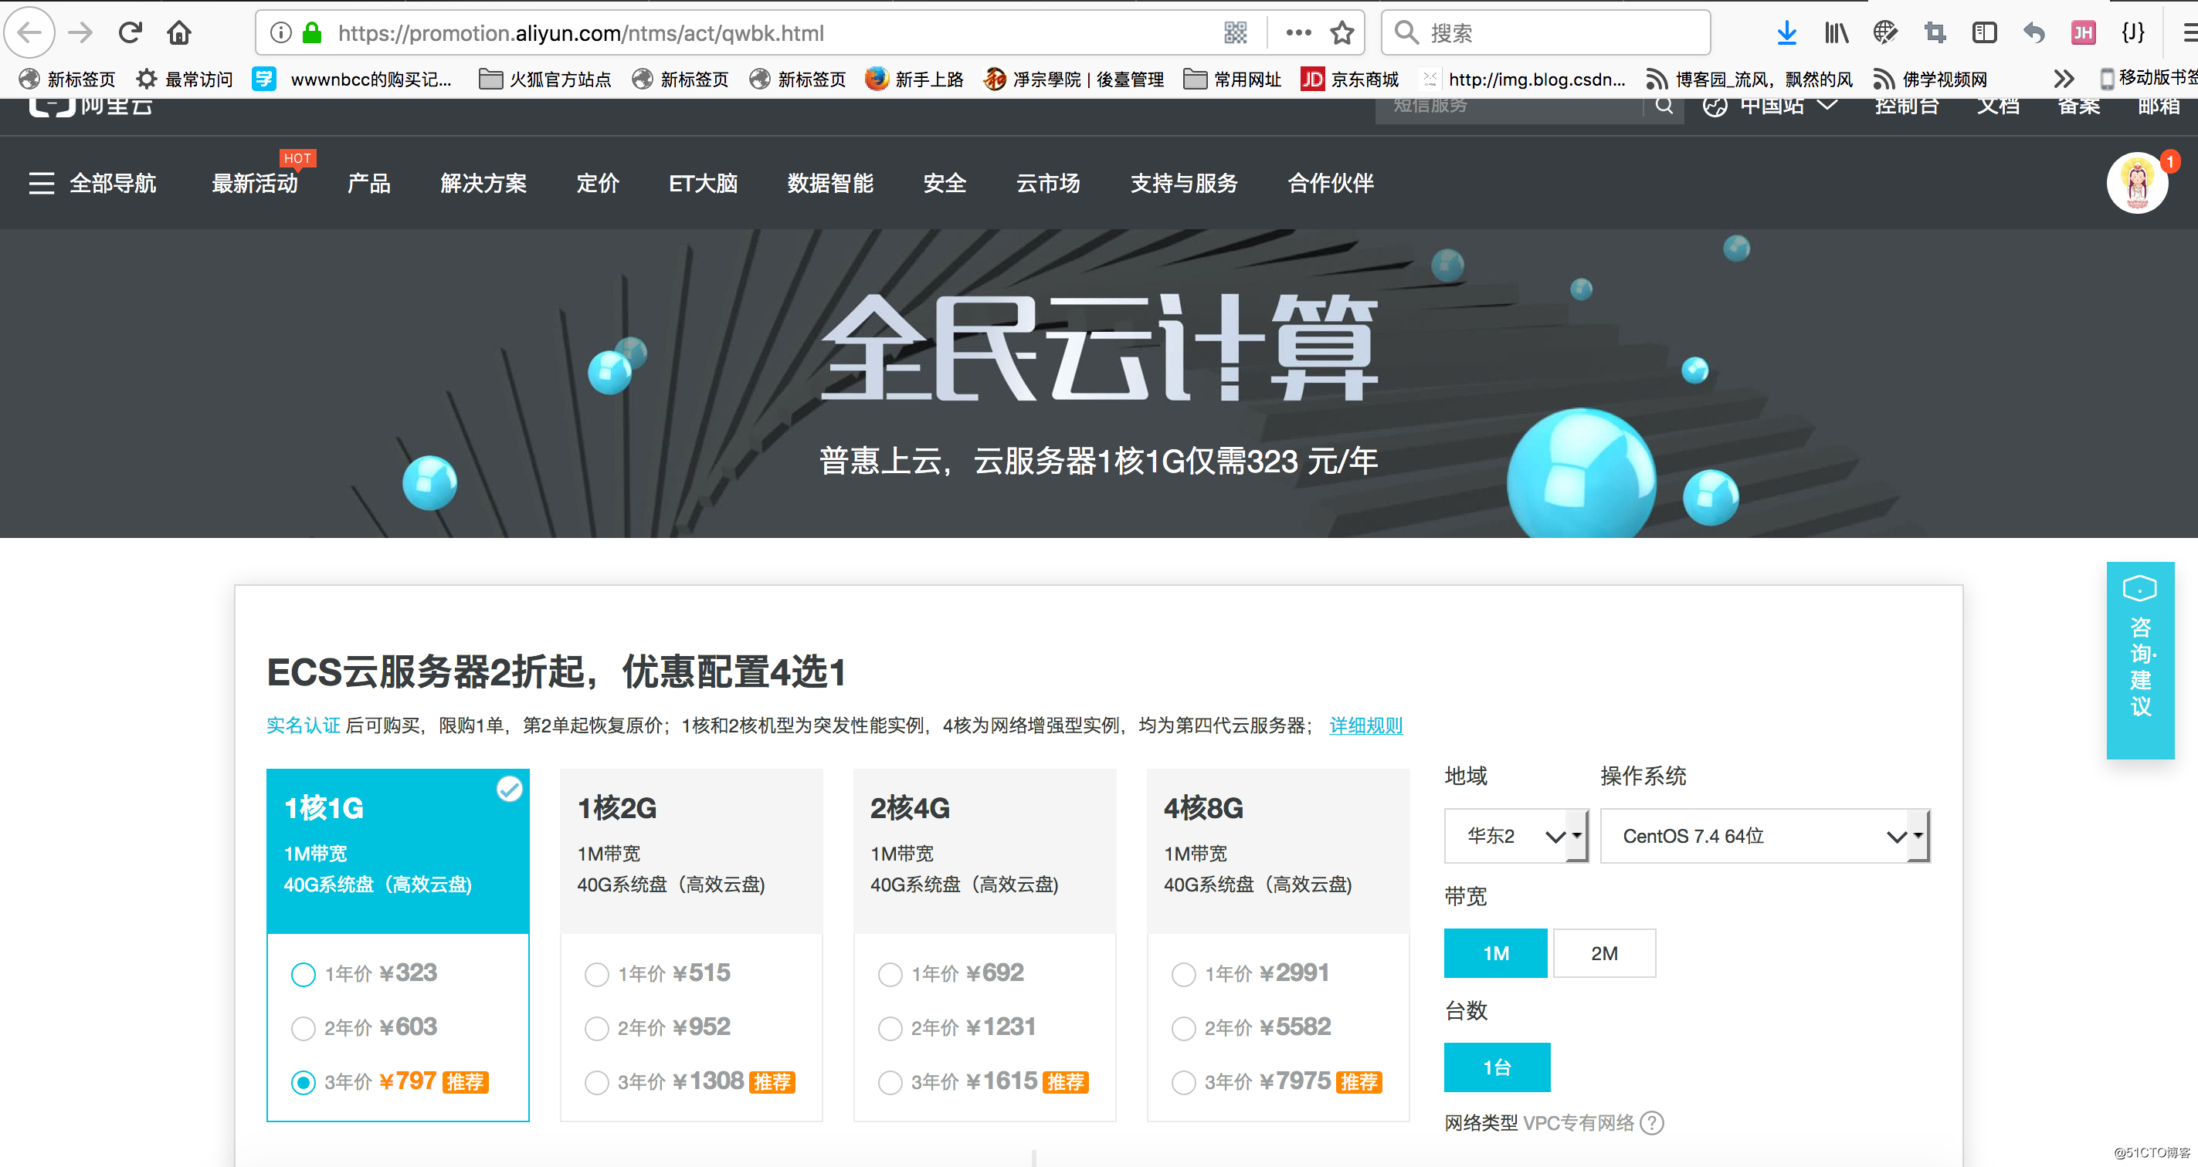Open the 常用网址 bookmark folder
The height and width of the screenshot is (1167, 2198).
tap(1232, 79)
